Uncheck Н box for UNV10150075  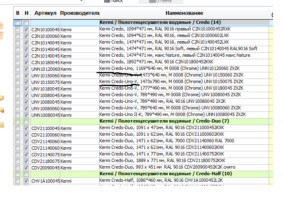(26, 82)
